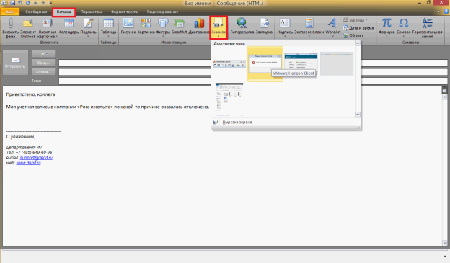This screenshot has width=450, height=263.
Task: Insert a Рисунок picture from file
Action: (x=128, y=27)
